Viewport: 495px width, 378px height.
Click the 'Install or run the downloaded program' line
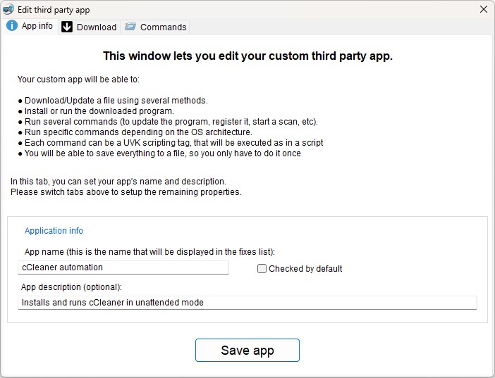[x=96, y=111]
